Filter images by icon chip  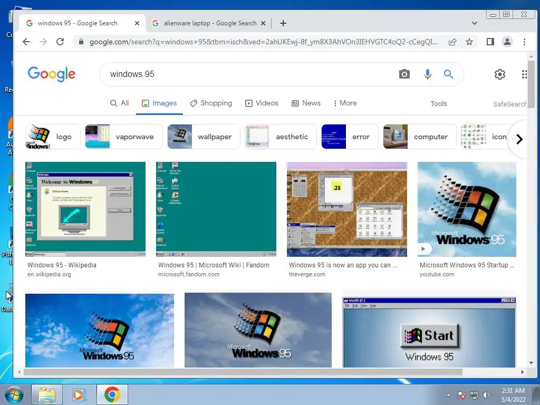point(486,137)
